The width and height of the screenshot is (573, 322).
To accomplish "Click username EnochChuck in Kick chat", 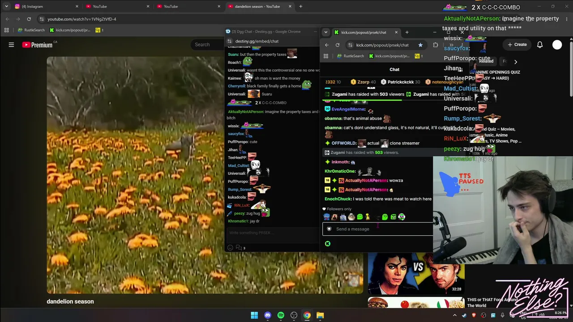I will pyautogui.click(x=338, y=199).
